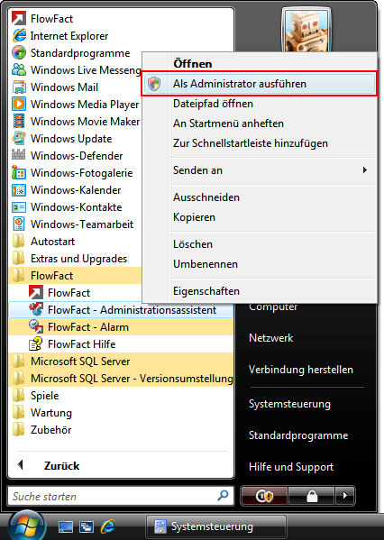This screenshot has width=384, height=540.
Task: Launch Windows Media Player
Action: tap(75, 104)
